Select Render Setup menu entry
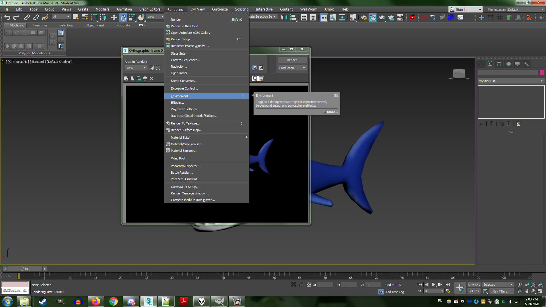The height and width of the screenshot is (307, 546). pos(206,39)
